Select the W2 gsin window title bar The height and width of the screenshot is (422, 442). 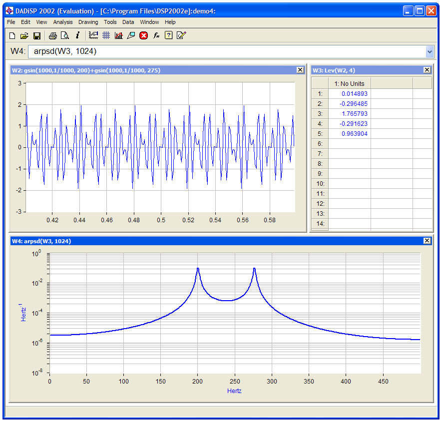point(158,70)
